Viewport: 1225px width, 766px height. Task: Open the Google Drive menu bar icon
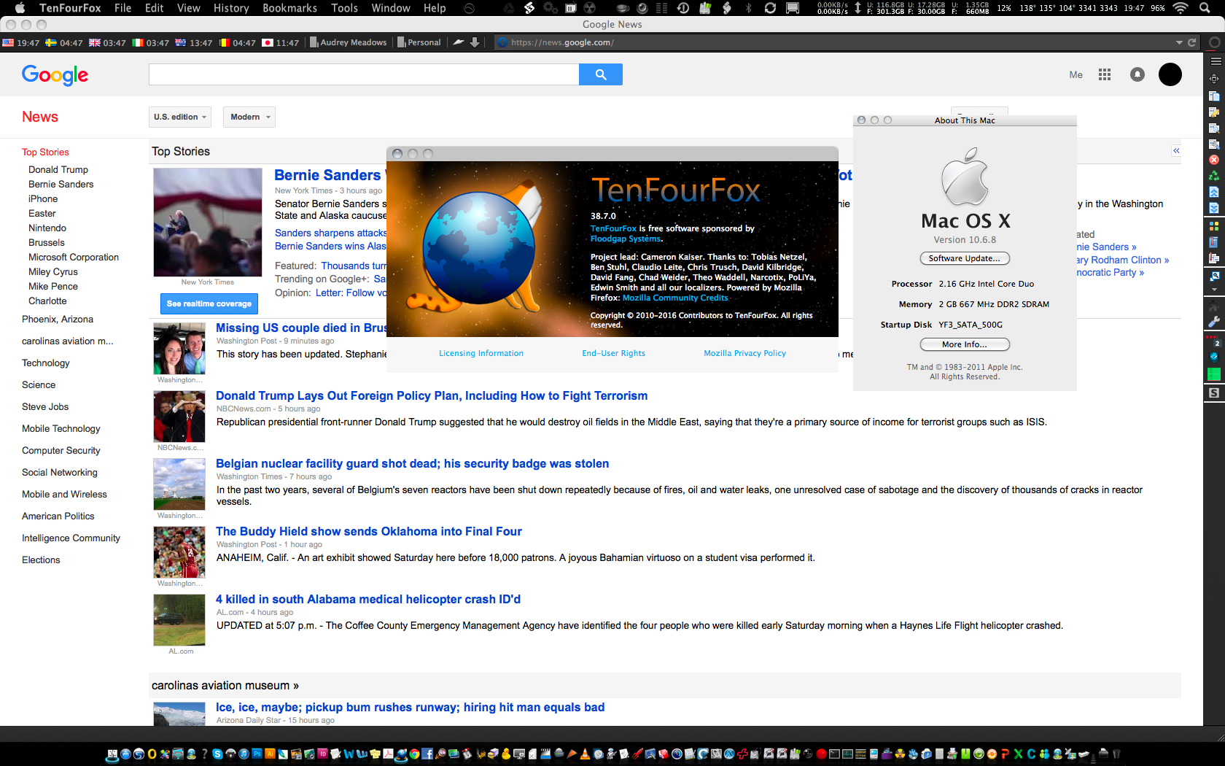[x=508, y=8]
